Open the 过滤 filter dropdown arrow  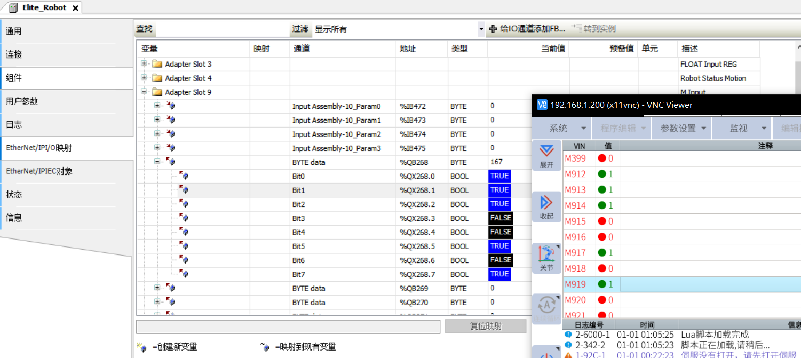coord(481,29)
